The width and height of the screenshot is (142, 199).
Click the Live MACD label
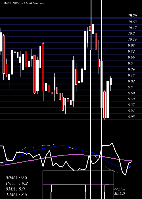click(120, 191)
